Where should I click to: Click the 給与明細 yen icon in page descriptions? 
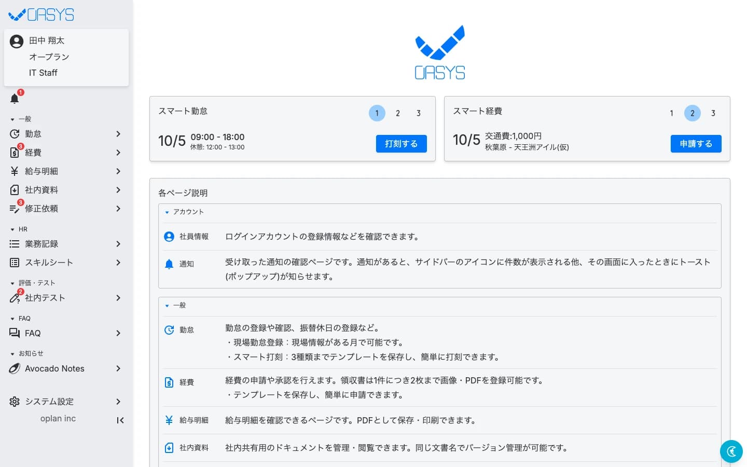(169, 420)
